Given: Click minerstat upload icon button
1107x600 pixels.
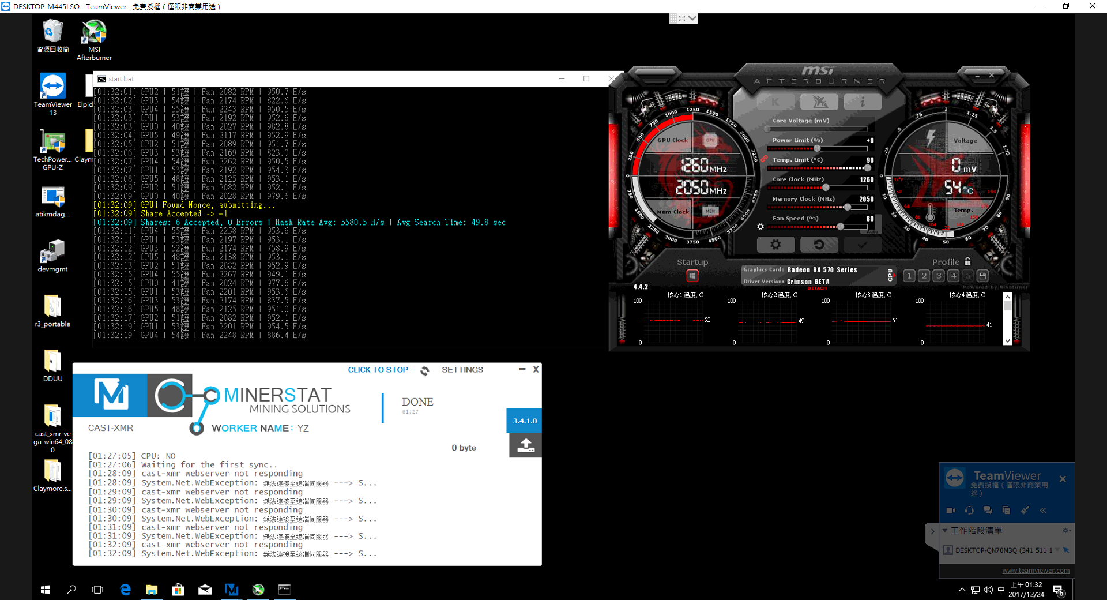Looking at the screenshot, I should [x=525, y=445].
